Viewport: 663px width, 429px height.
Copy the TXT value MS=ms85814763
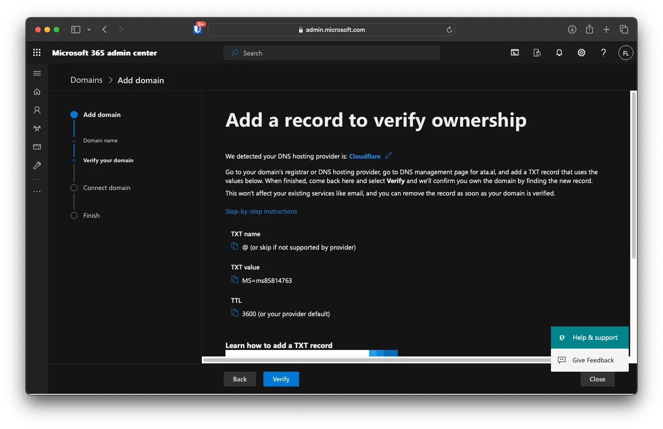(x=235, y=280)
